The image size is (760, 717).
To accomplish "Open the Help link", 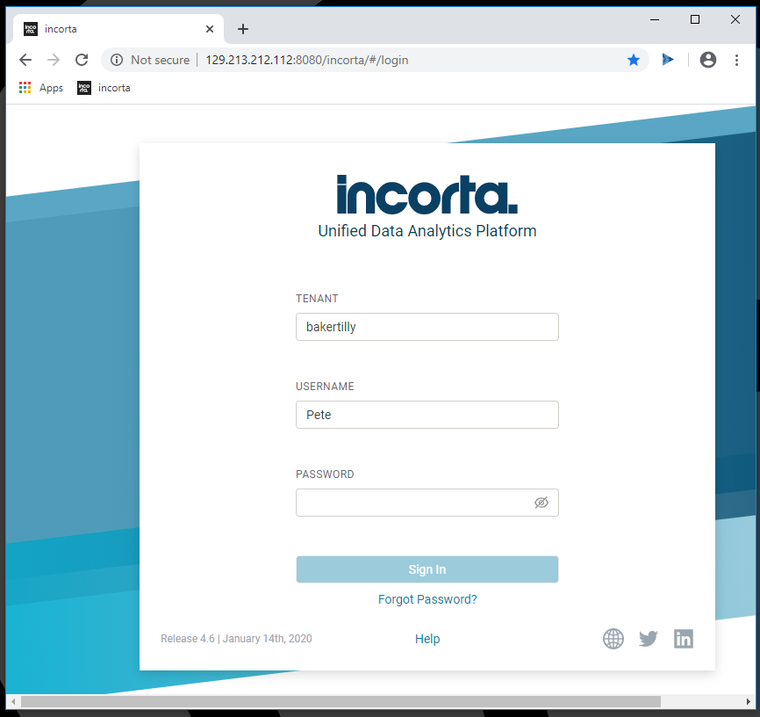I will pyautogui.click(x=427, y=639).
